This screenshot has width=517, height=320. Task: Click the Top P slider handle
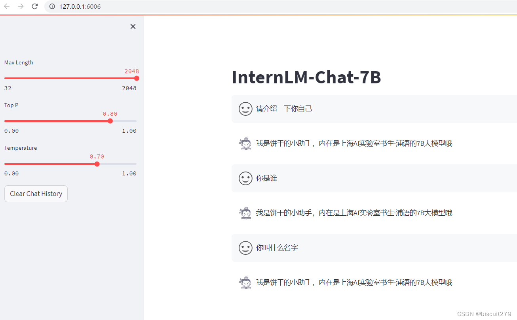click(110, 121)
